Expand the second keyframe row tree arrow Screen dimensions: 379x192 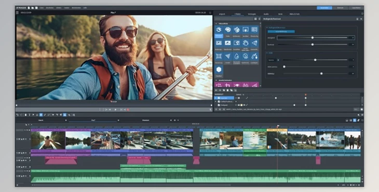click(216, 102)
